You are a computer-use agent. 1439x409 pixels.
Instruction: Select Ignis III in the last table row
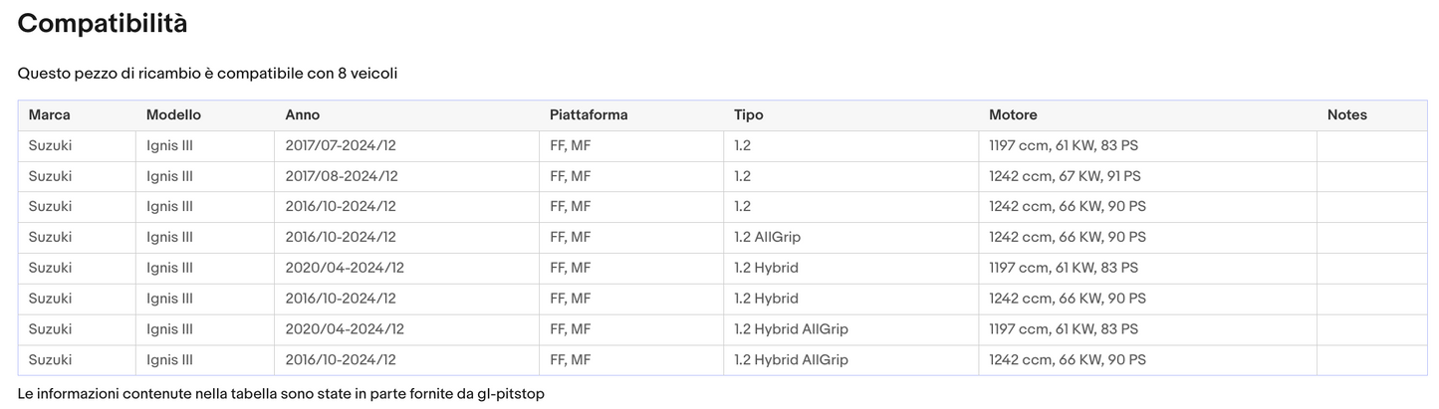point(169,360)
